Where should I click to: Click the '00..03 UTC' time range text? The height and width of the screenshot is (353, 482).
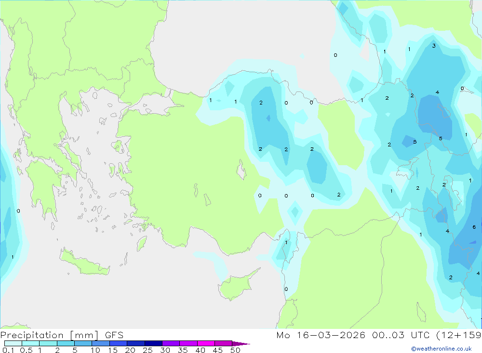(x=400, y=335)
